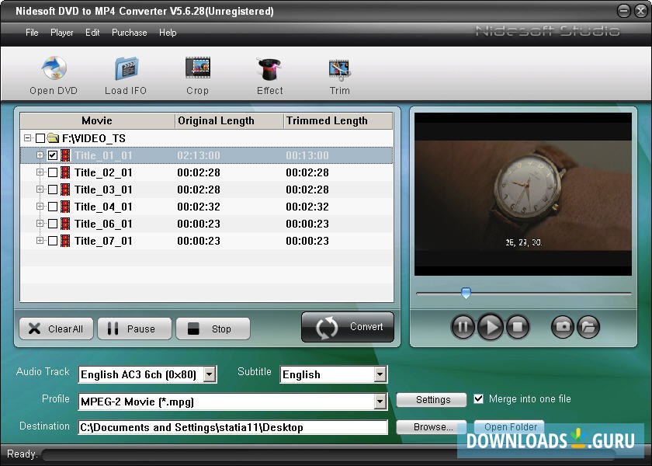Expand the Title_02_01 tree item
652x466 pixels.
[40, 172]
